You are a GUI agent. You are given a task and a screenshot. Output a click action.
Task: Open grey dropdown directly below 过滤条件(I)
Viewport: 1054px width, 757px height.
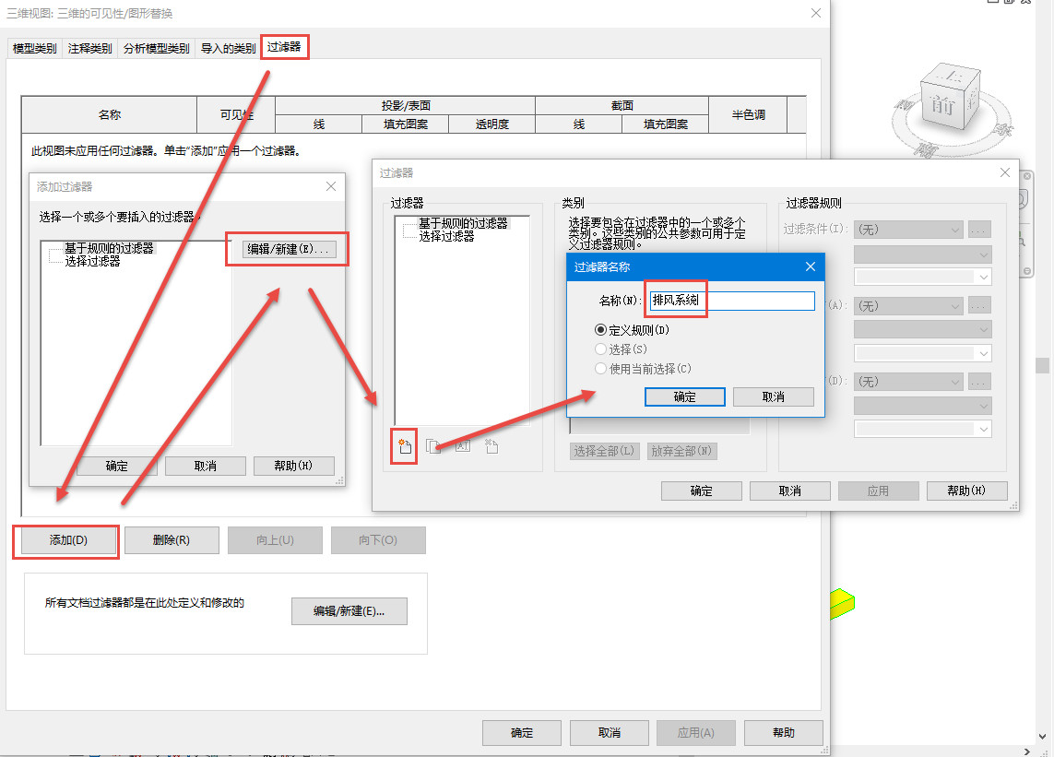pyautogui.click(x=922, y=254)
